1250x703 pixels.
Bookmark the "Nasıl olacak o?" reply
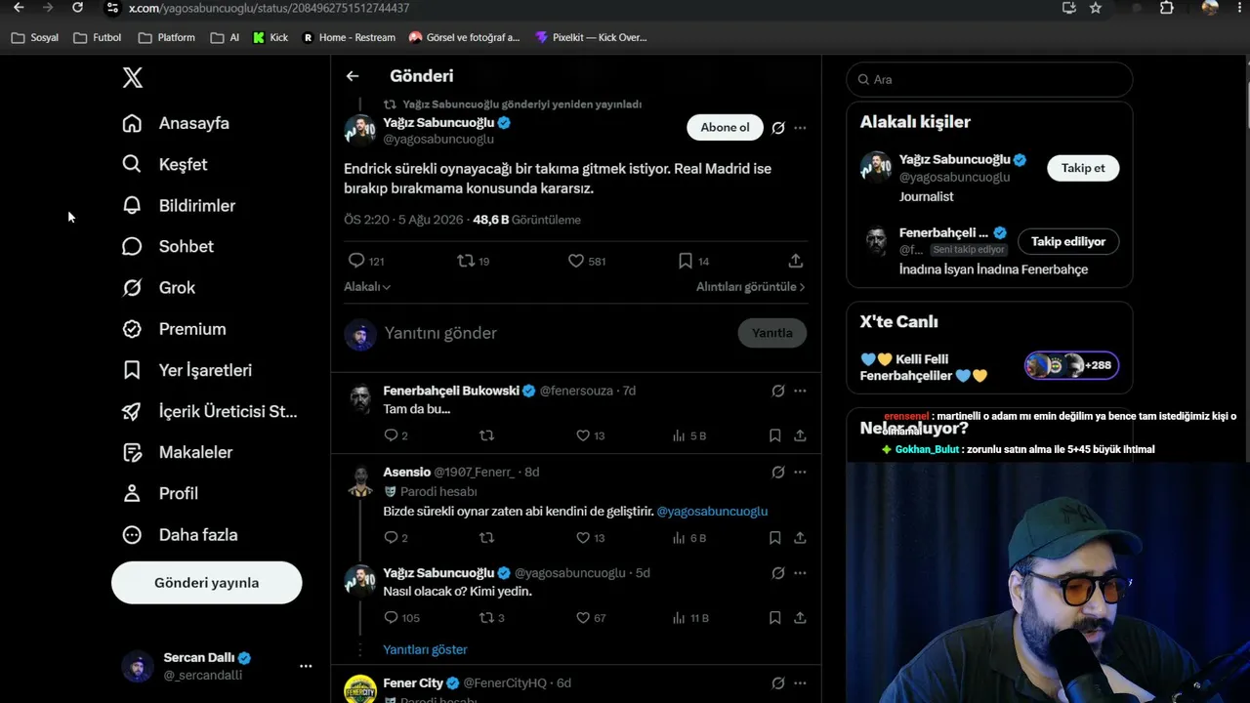tap(774, 618)
